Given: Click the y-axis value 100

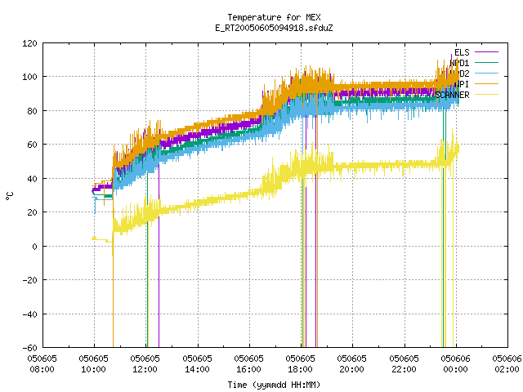Looking at the screenshot, I should 29,77.
